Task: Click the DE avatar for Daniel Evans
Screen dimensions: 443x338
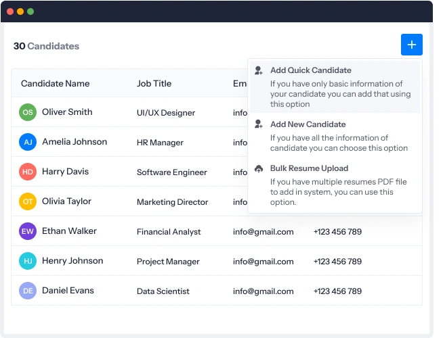Action: pyautogui.click(x=28, y=291)
